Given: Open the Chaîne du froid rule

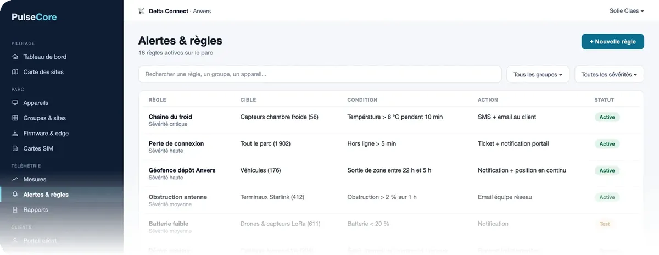Looking at the screenshot, I should pyautogui.click(x=170, y=117).
